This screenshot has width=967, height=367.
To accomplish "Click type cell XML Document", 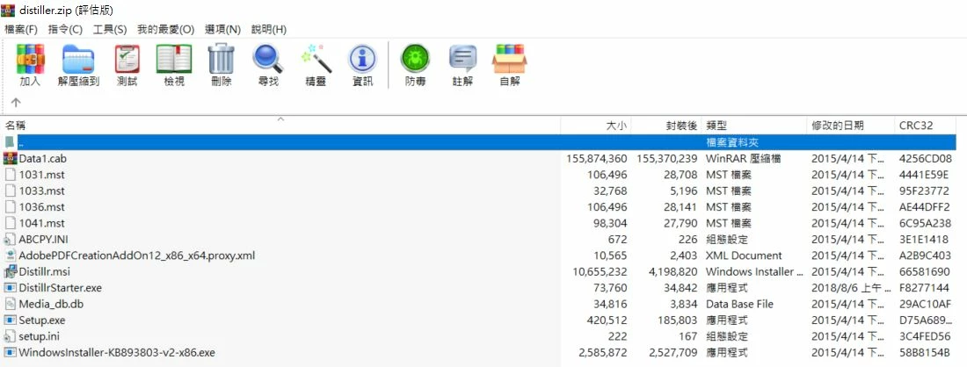I will pyautogui.click(x=744, y=255).
